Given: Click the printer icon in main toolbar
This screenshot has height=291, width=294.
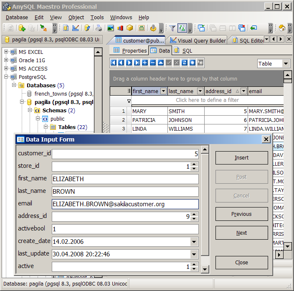Looking at the screenshot, I should tap(99, 28).
